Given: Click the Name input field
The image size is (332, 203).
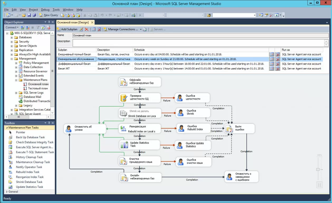Looking at the screenshot, I should tap(200, 35).
